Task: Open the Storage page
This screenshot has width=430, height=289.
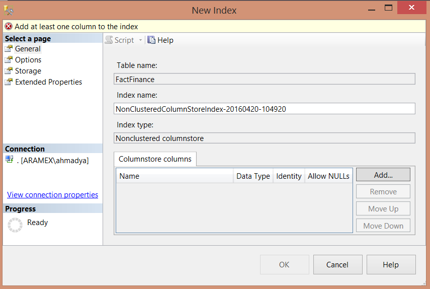Action: tap(28, 71)
